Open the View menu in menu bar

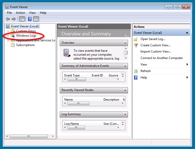pos(33,13)
